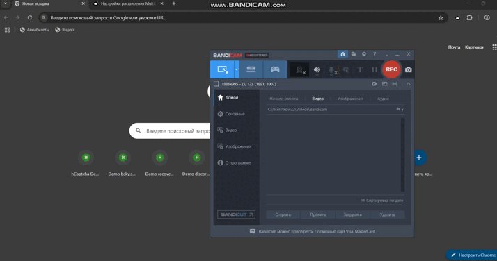Viewport: 497px width, 261px height.
Task: Open hCaptcha De... shortcut tile
Action: tap(86, 163)
